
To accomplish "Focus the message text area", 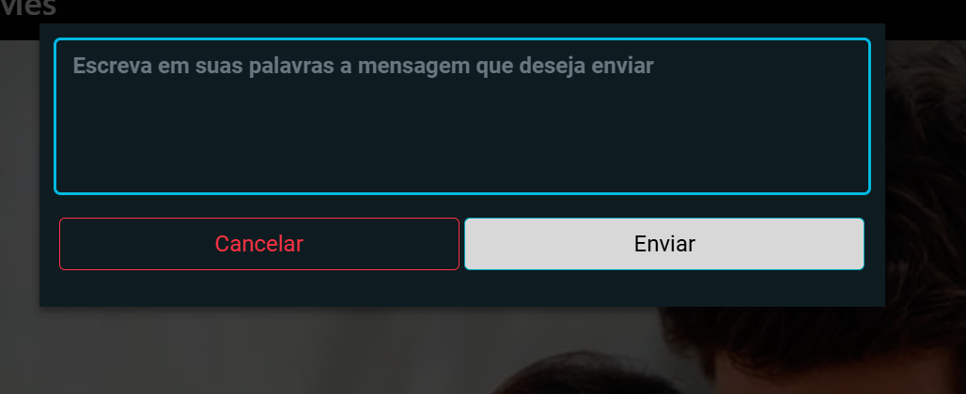I will tap(462, 116).
